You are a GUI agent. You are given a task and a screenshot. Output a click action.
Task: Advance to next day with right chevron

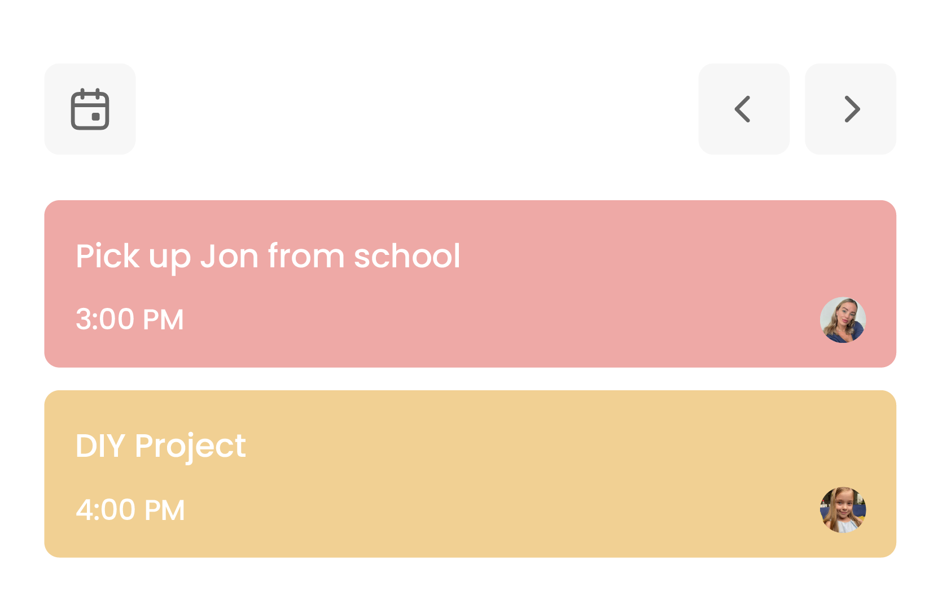(x=850, y=109)
